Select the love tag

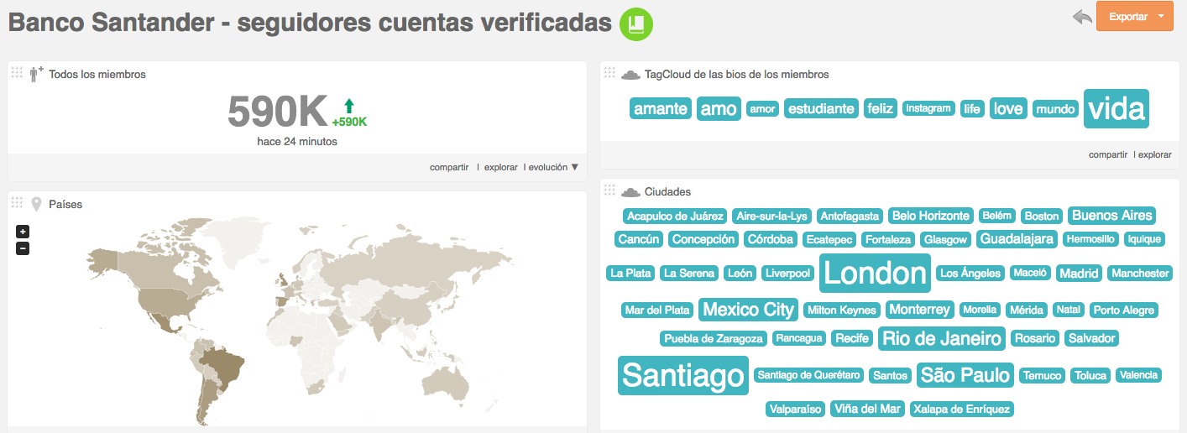tap(1008, 108)
